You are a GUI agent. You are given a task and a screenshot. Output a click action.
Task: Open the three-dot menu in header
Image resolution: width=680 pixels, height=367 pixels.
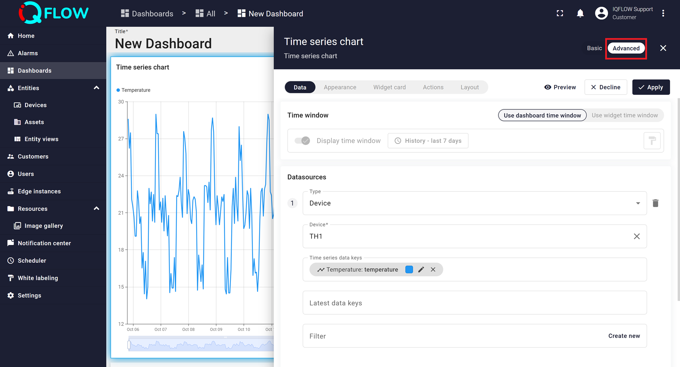point(663,14)
